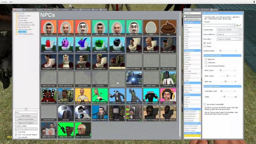Click the Quick Filter search field

click(x=192, y=13)
